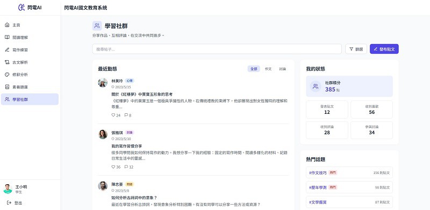Screen dimensions: 430x210
Task: Click the 問題 tag next to 陳志豪
Action: [130, 184]
